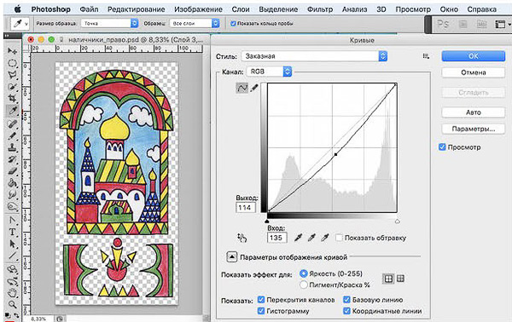Collapse Параметры отображения кривой section
Screen dimensions: 512x322
coord(231,257)
